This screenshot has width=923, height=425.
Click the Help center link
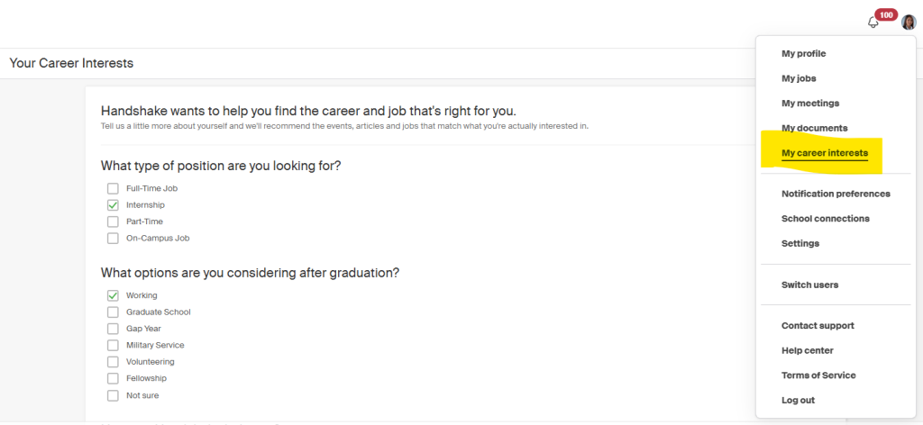(x=807, y=350)
